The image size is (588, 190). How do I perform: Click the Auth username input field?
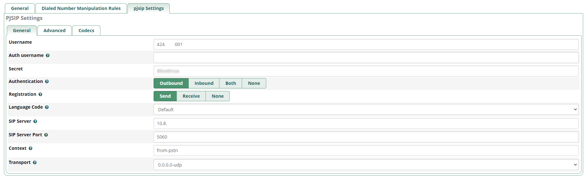(366, 58)
